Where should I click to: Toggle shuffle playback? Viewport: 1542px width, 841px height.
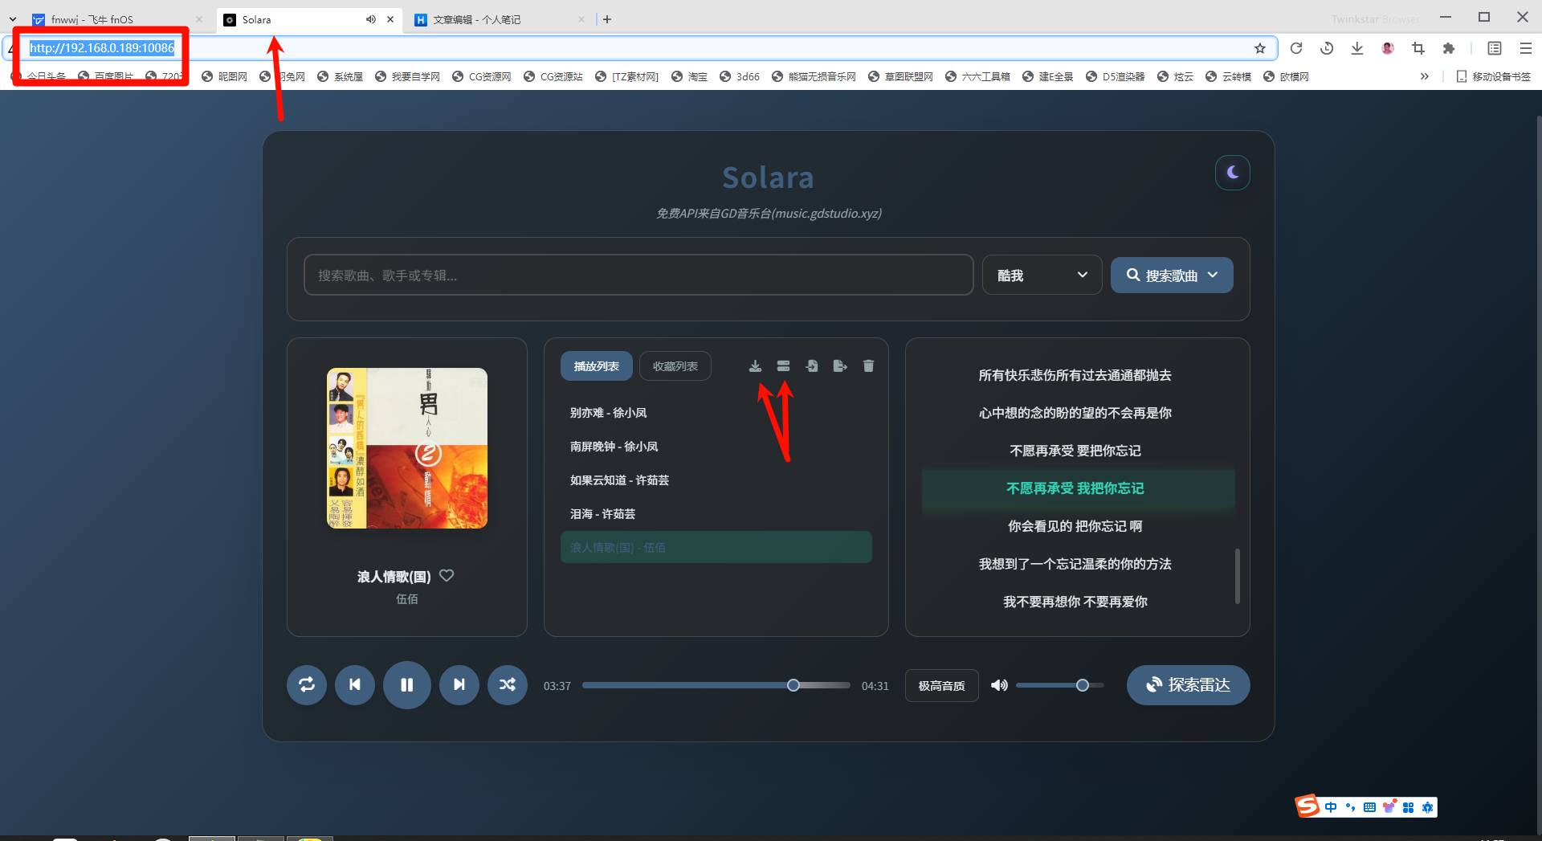coord(508,685)
